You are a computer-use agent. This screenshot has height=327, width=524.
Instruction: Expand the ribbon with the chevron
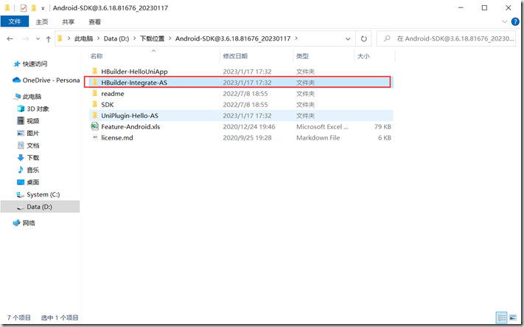pyautogui.click(x=504, y=22)
